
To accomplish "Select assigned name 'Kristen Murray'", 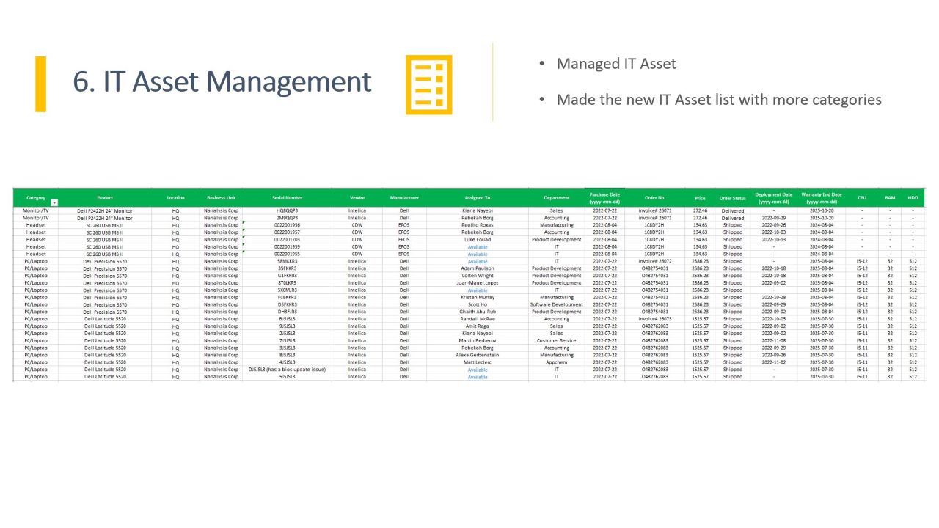I will click(478, 298).
